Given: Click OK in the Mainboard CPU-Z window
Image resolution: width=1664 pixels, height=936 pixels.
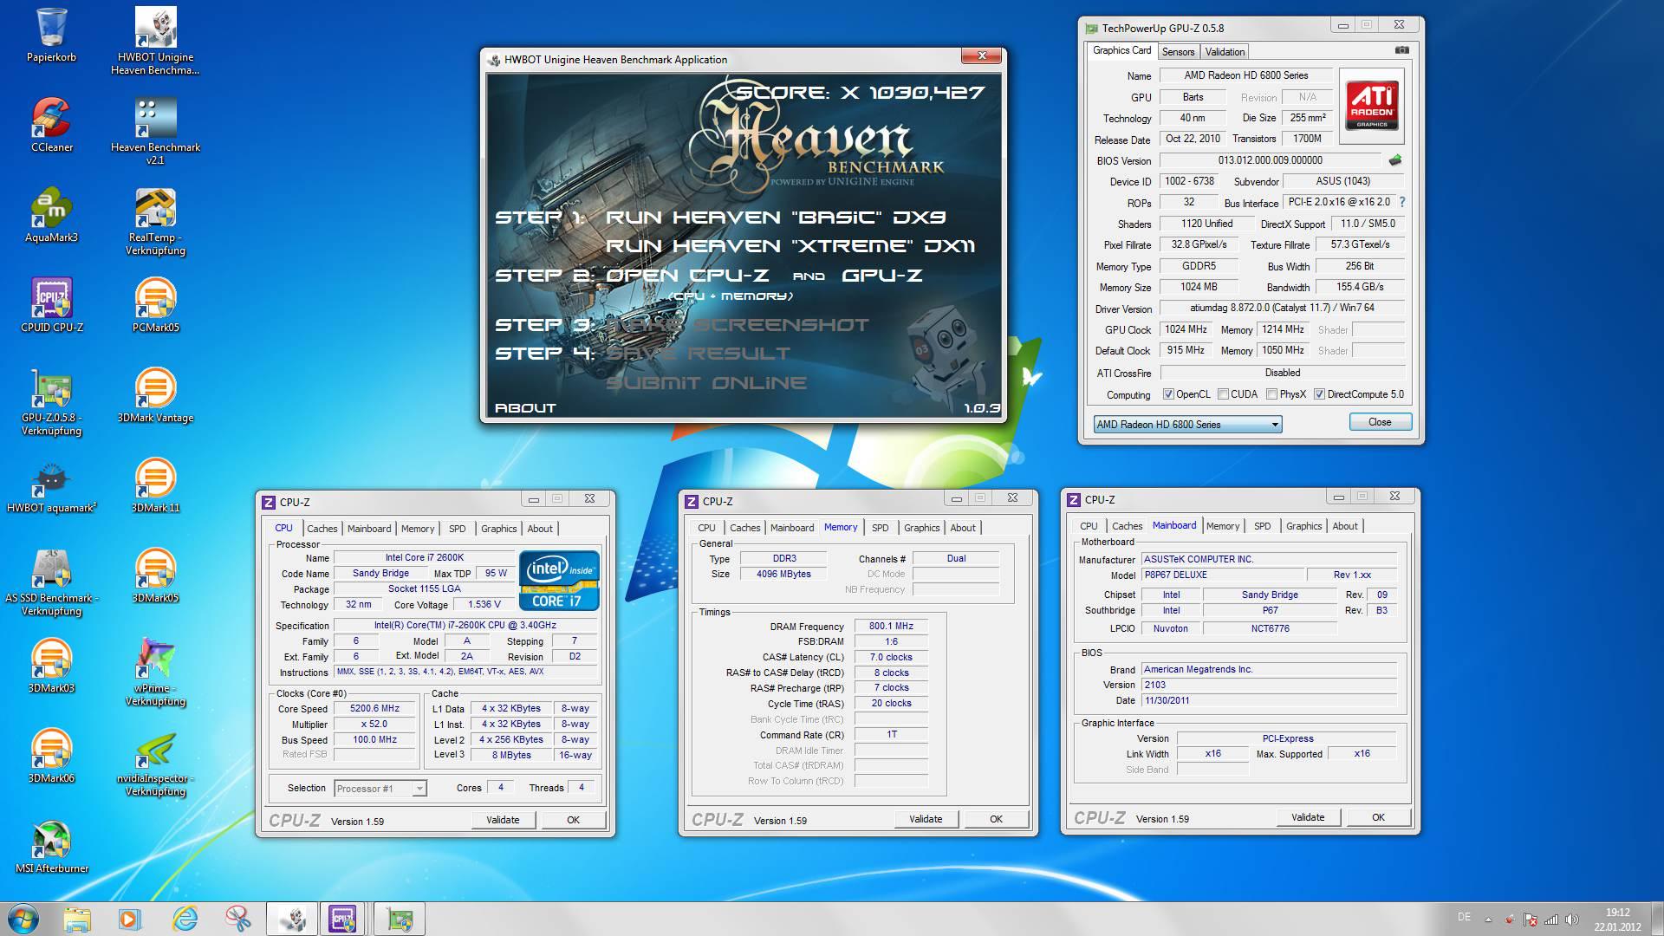Looking at the screenshot, I should pos(1378,817).
